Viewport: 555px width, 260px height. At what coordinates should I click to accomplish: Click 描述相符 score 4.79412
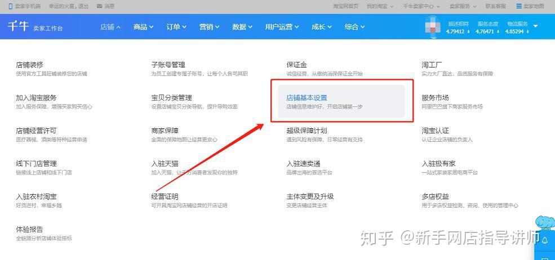458,28
